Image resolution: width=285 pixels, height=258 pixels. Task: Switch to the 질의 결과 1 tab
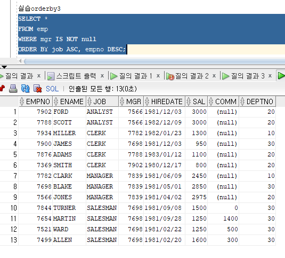click(136, 76)
